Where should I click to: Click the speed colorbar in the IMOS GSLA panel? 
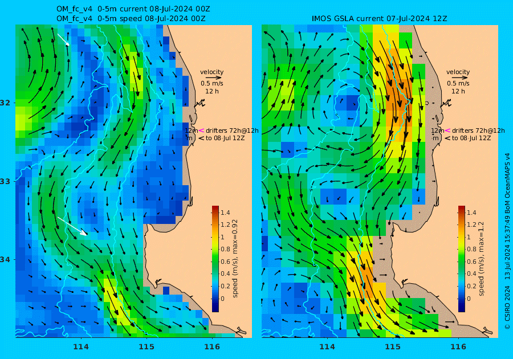(461, 259)
